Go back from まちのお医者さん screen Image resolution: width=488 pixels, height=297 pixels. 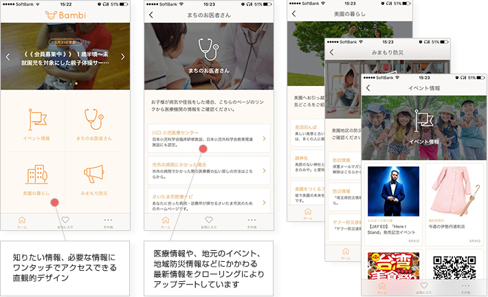coord(151,15)
